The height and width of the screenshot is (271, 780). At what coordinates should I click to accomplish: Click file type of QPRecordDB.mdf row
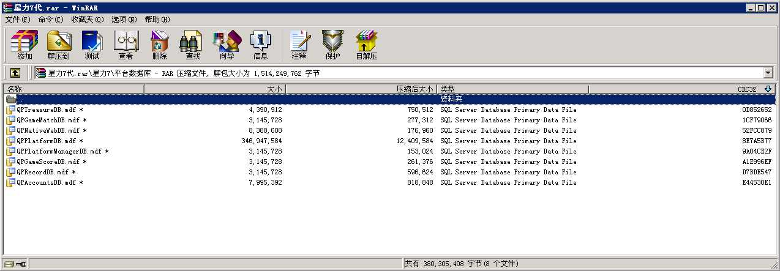pyautogui.click(x=508, y=172)
